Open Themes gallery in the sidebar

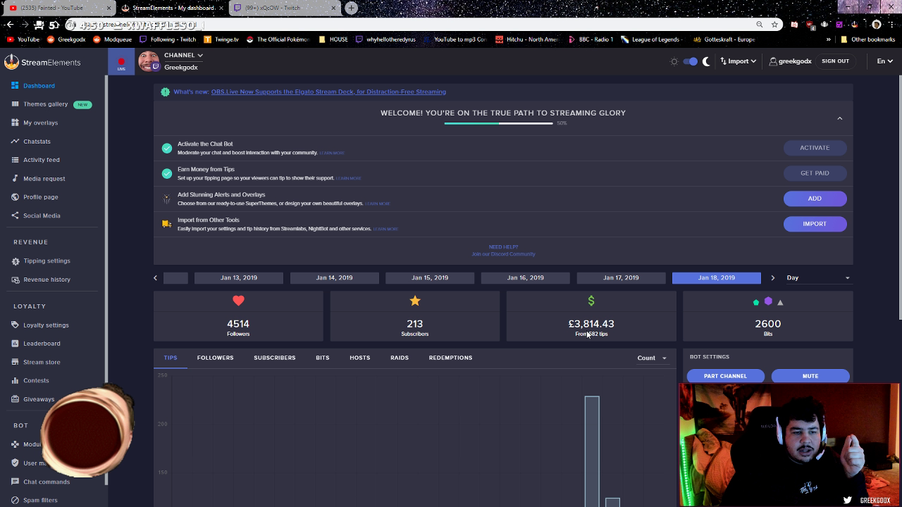tap(45, 104)
